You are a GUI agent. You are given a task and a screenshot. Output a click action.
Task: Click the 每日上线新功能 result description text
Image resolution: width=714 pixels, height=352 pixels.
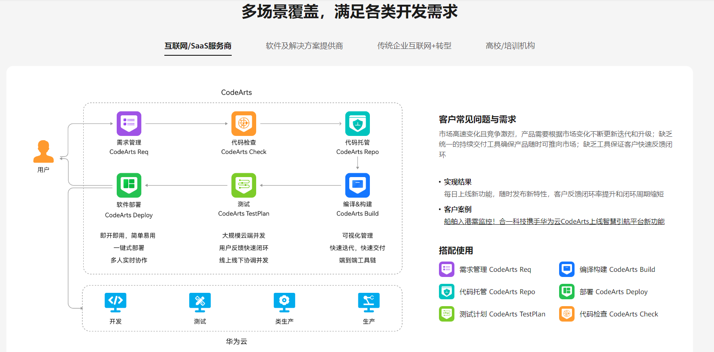[554, 194]
